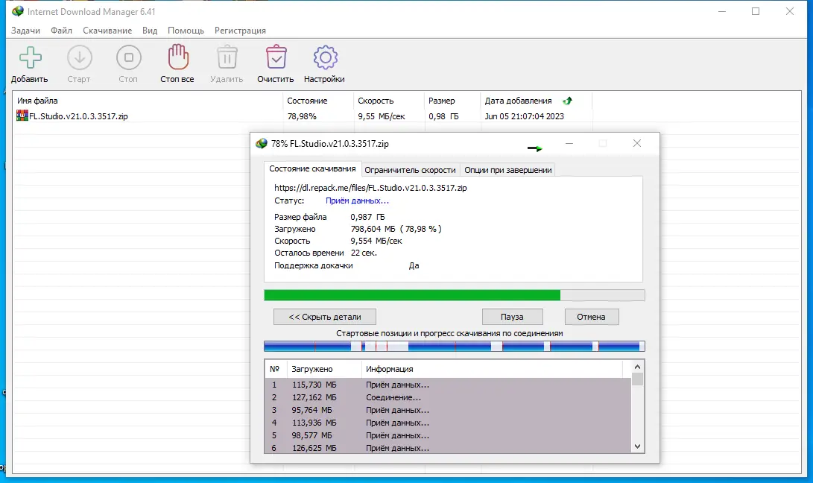
Task: Sort by Размер column header
Action: [452, 101]
